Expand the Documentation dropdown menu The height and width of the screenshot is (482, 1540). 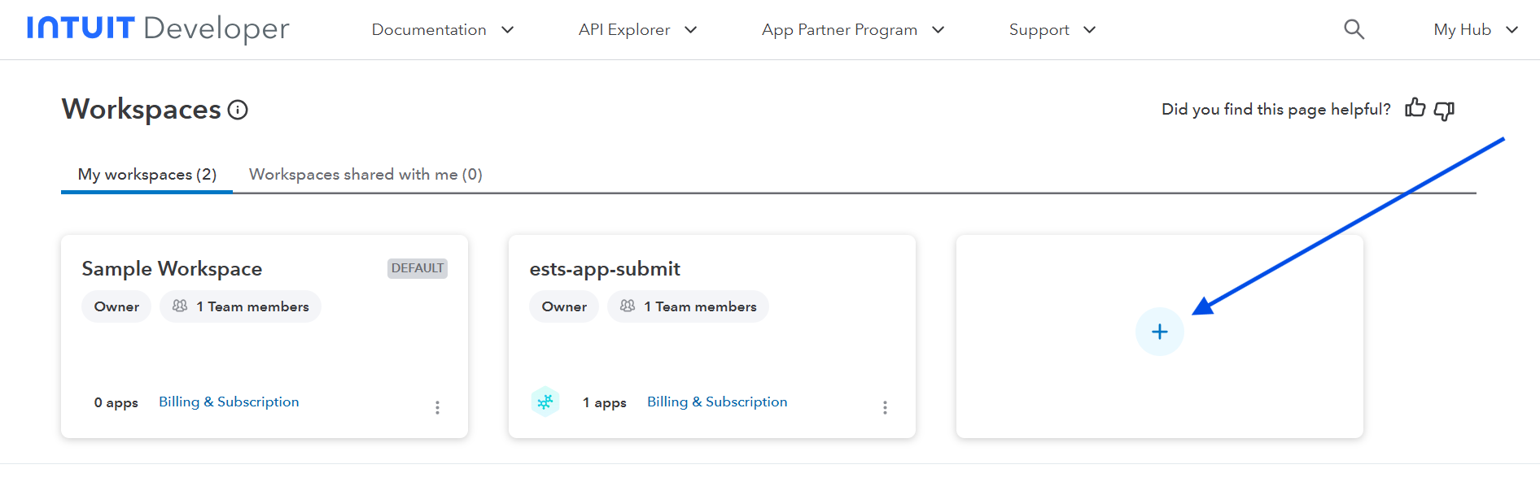[x=442, y=30]
